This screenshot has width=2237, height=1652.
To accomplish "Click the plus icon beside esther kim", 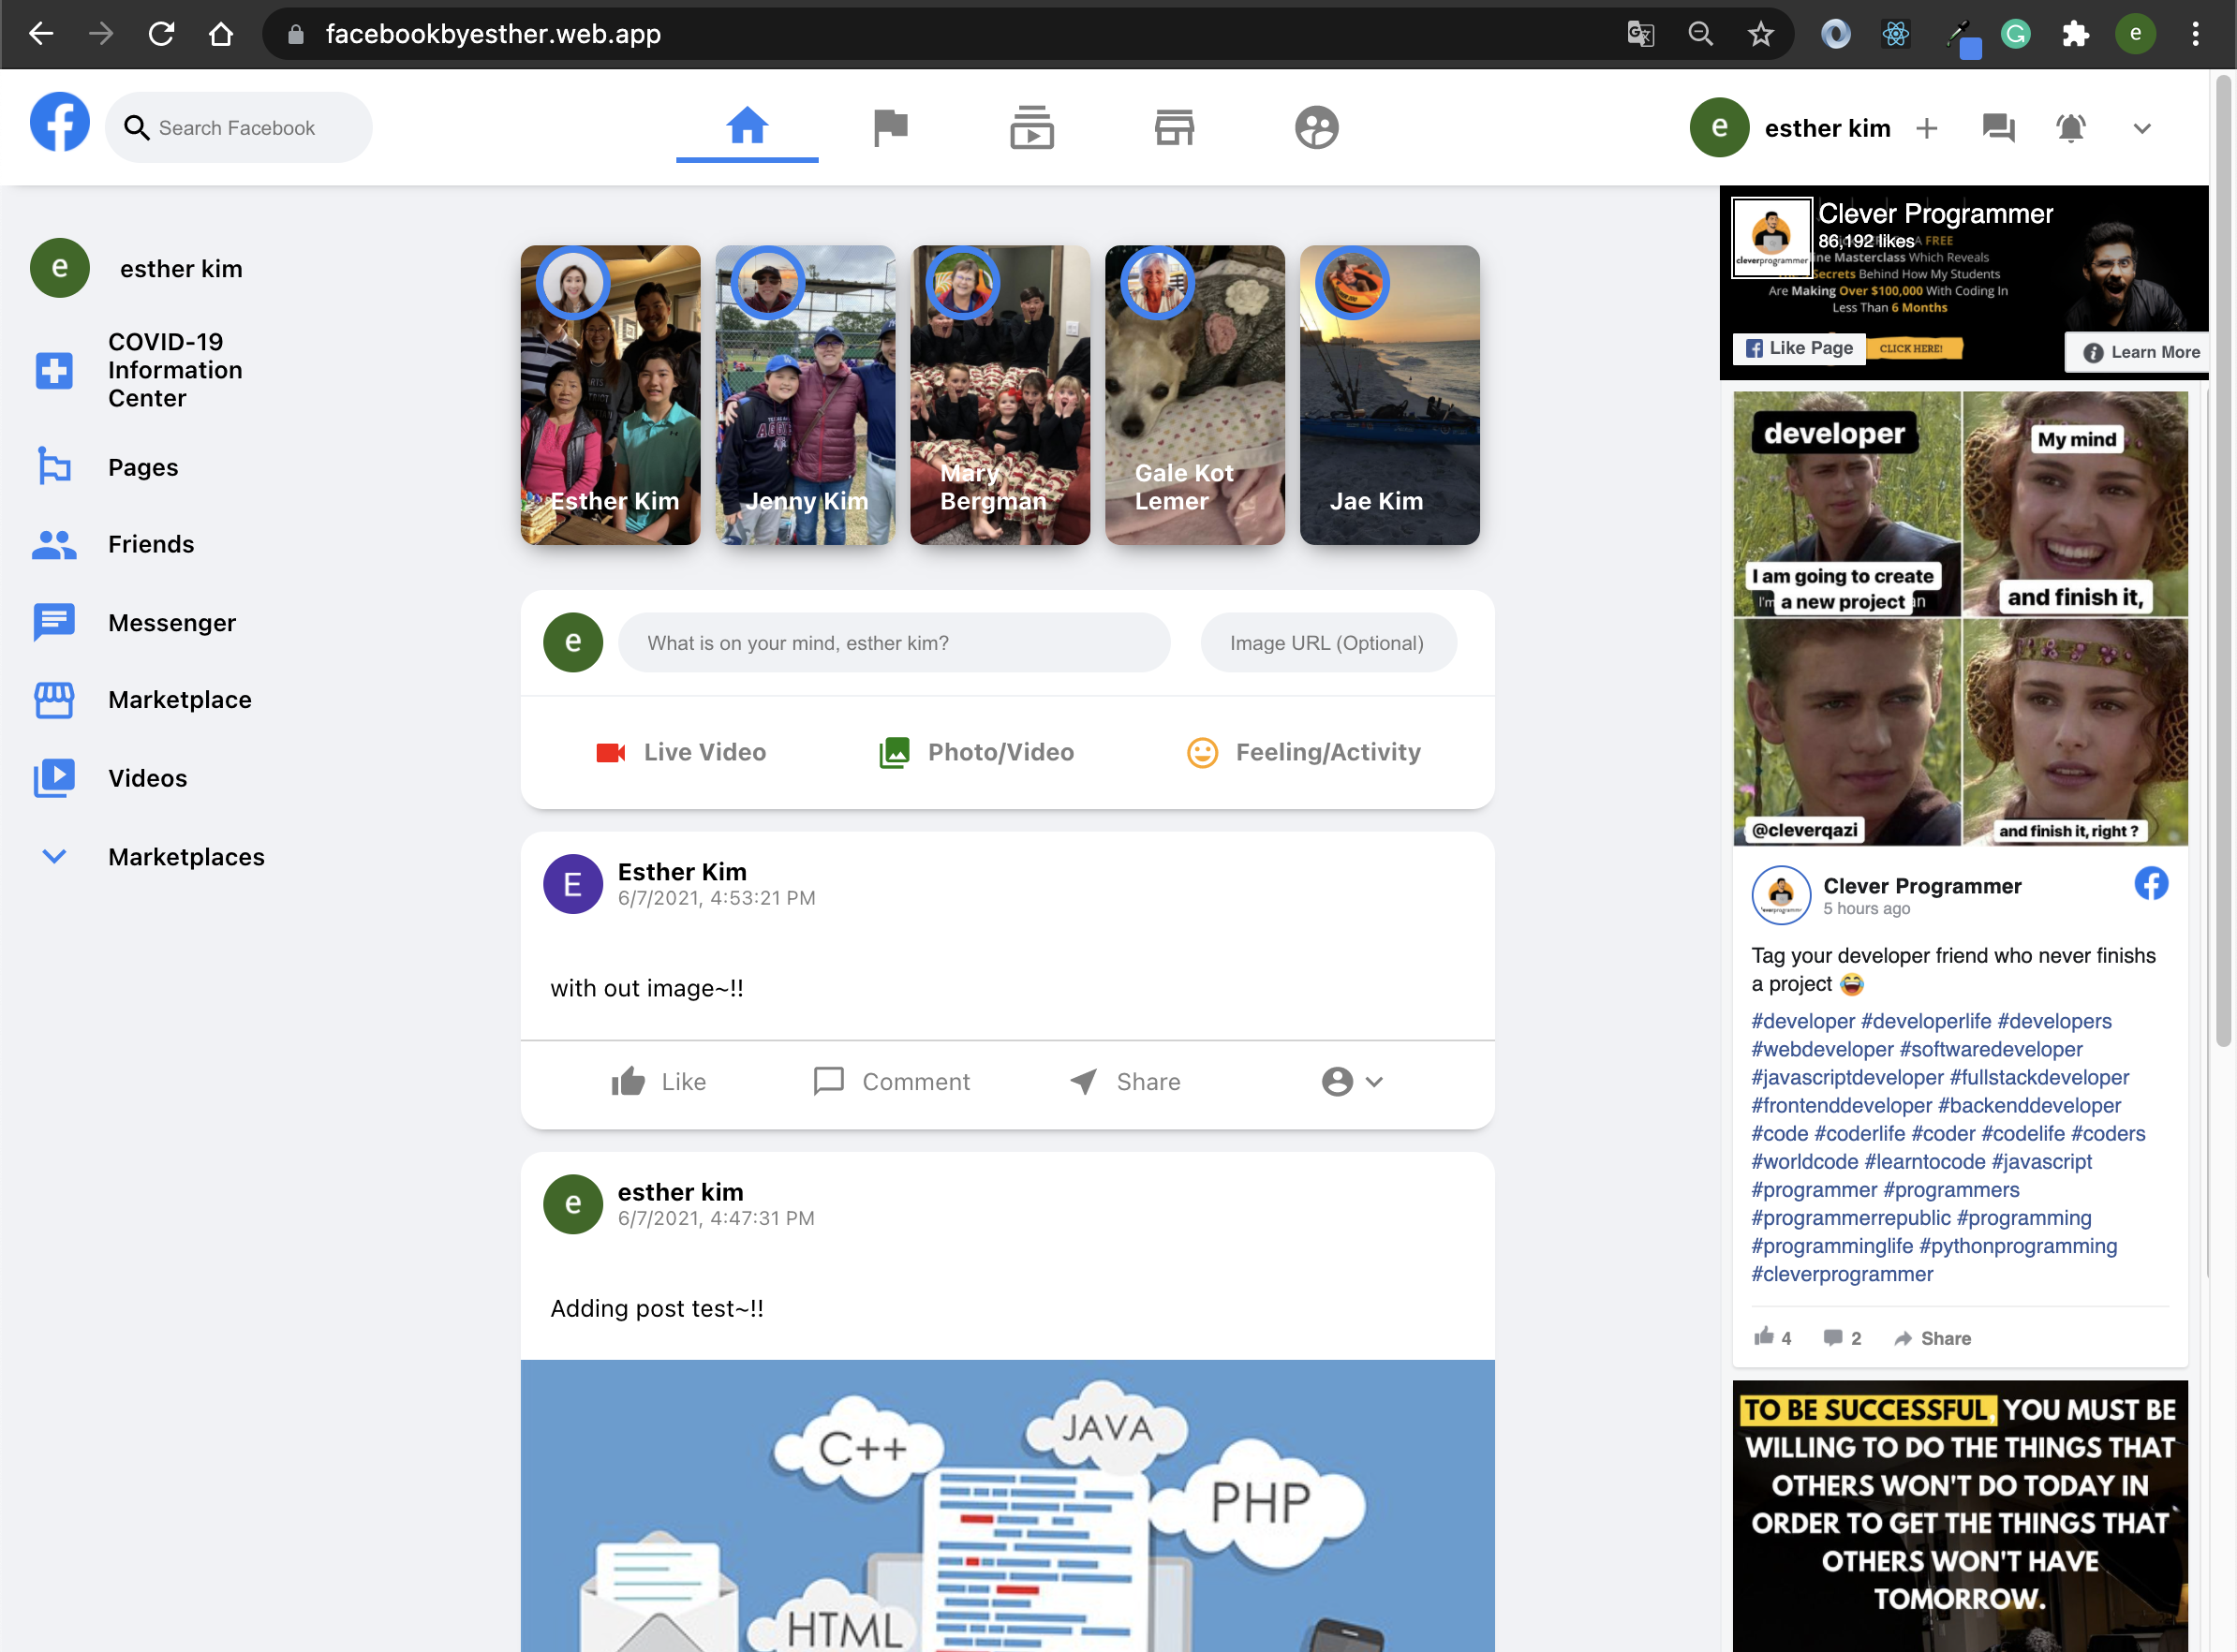I will coord(1928,128).
